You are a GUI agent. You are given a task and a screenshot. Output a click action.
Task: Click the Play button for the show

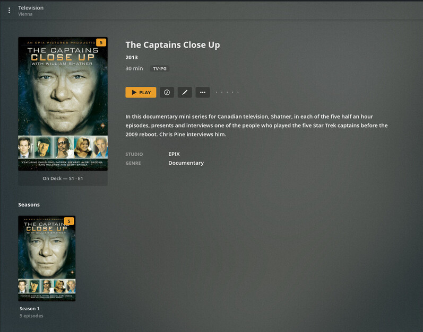tap(141, 92)
